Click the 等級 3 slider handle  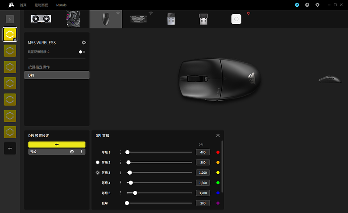pos(130,172)
